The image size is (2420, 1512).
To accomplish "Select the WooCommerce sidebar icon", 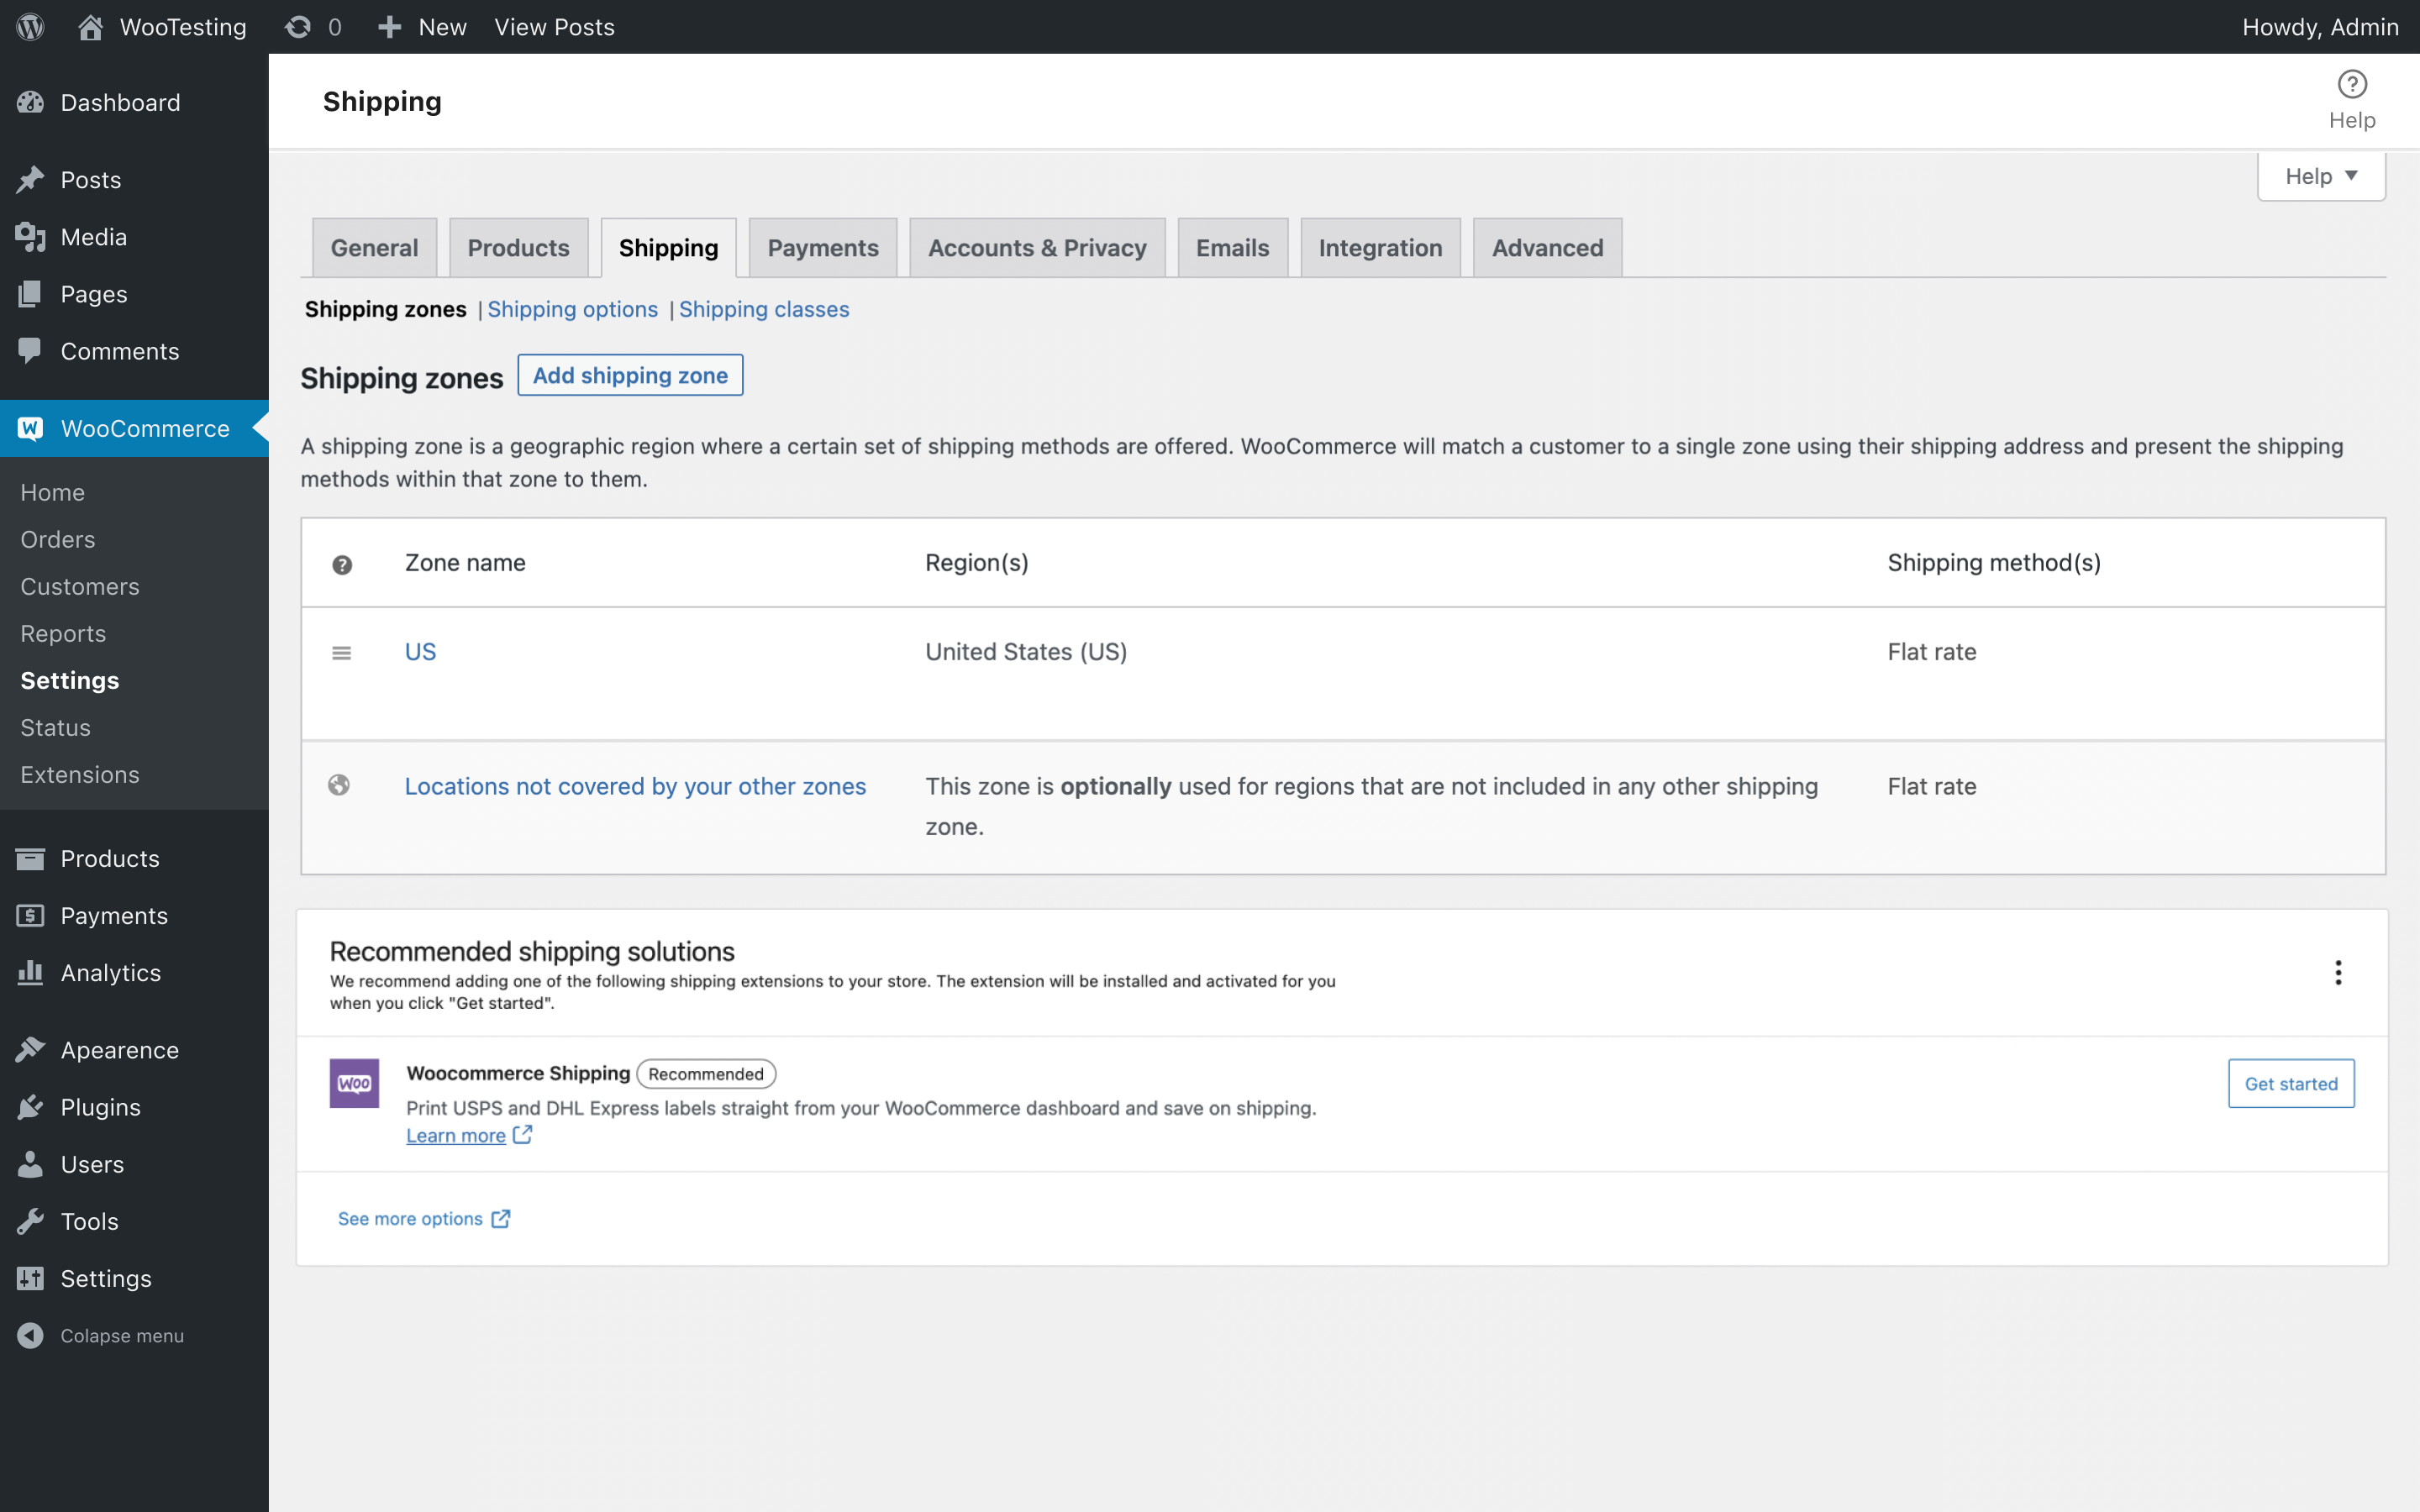I will pos(31,428).
